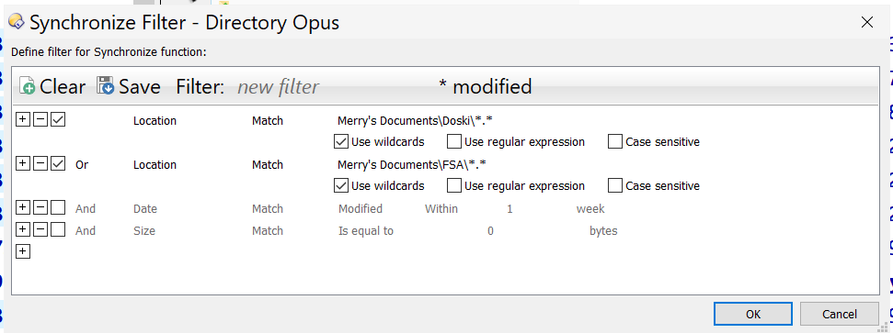
Task: Add clause after Doski location row
Action: [22, 120]
